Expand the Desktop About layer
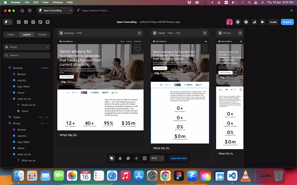The width and height of the screenshot is (297, 185). click(x=10, y=92)
